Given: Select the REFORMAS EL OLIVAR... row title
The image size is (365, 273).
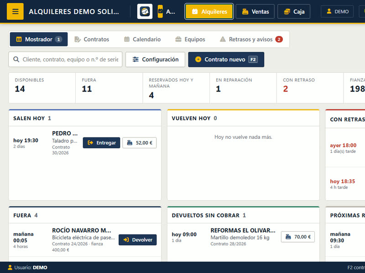Looking at the screenshot, I should tap(243, 230).
